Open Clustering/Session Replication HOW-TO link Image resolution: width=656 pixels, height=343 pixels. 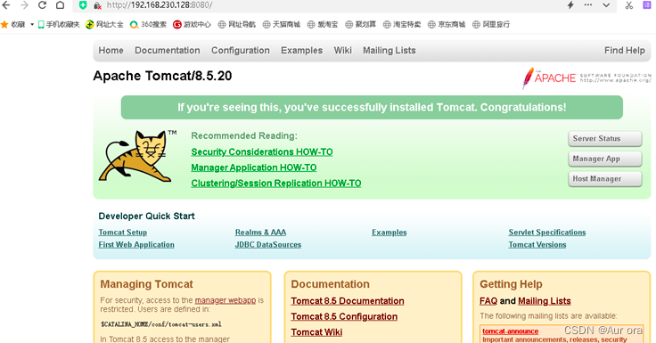point(276,184)
